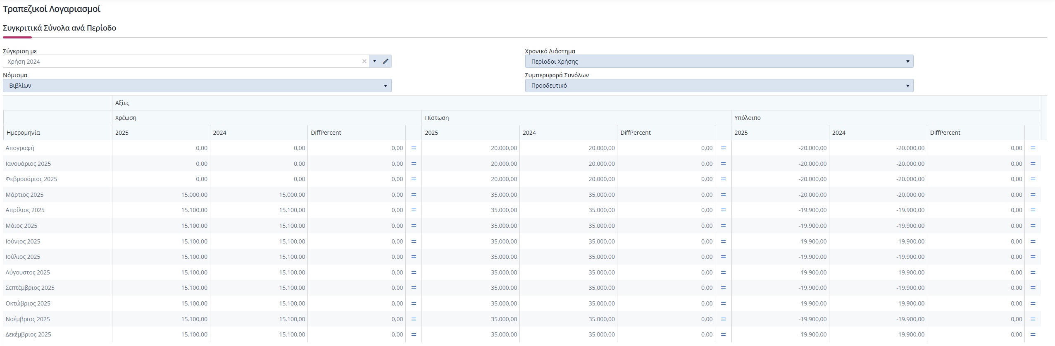Click the Πίστωση 2024 value in Απογραφή row

[x=602, y=148]
